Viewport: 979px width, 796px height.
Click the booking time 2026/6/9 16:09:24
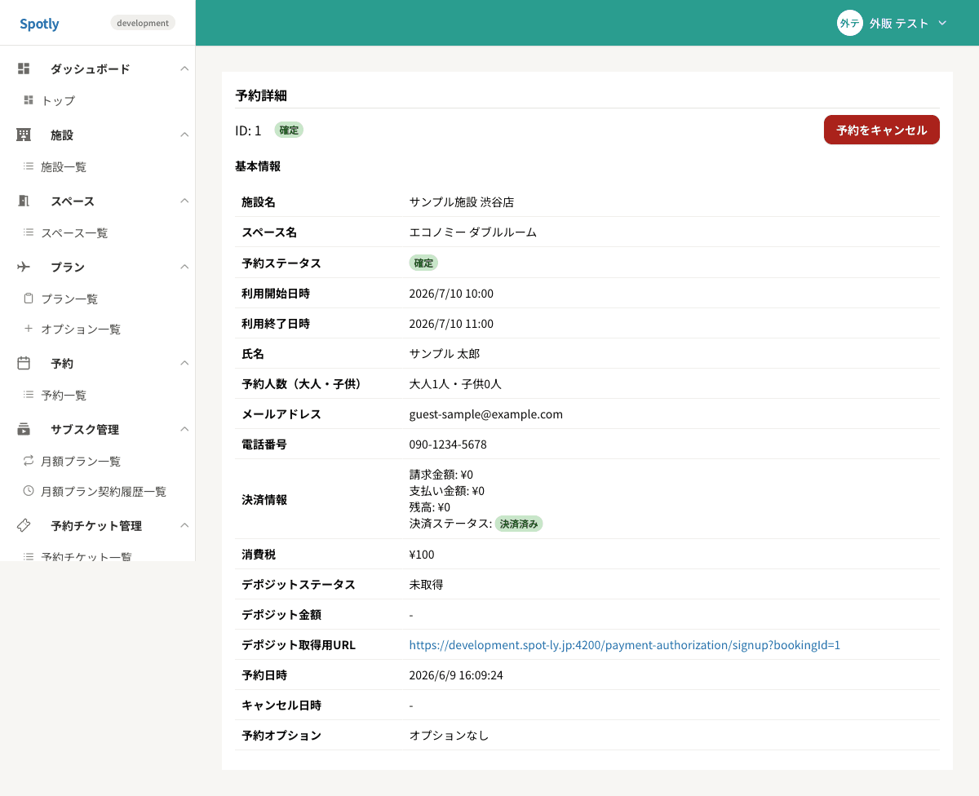click(x=455, y=675)
